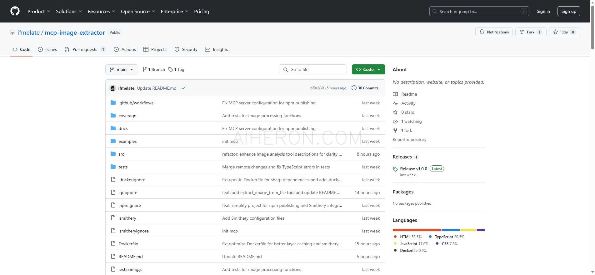Open the ifmelate avatar icon in commit row
Screen dimensions: 595x275
point(113,88)
